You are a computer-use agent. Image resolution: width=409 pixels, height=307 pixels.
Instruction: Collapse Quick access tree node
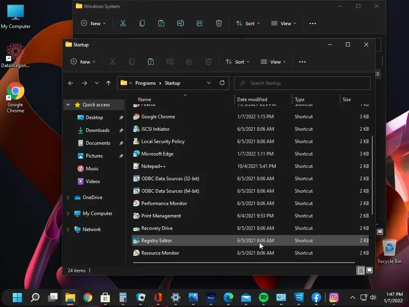point(68,105)
